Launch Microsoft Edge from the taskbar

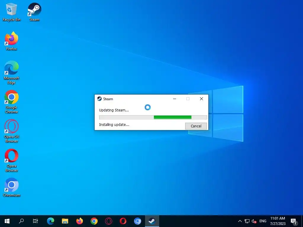point(50,221)
